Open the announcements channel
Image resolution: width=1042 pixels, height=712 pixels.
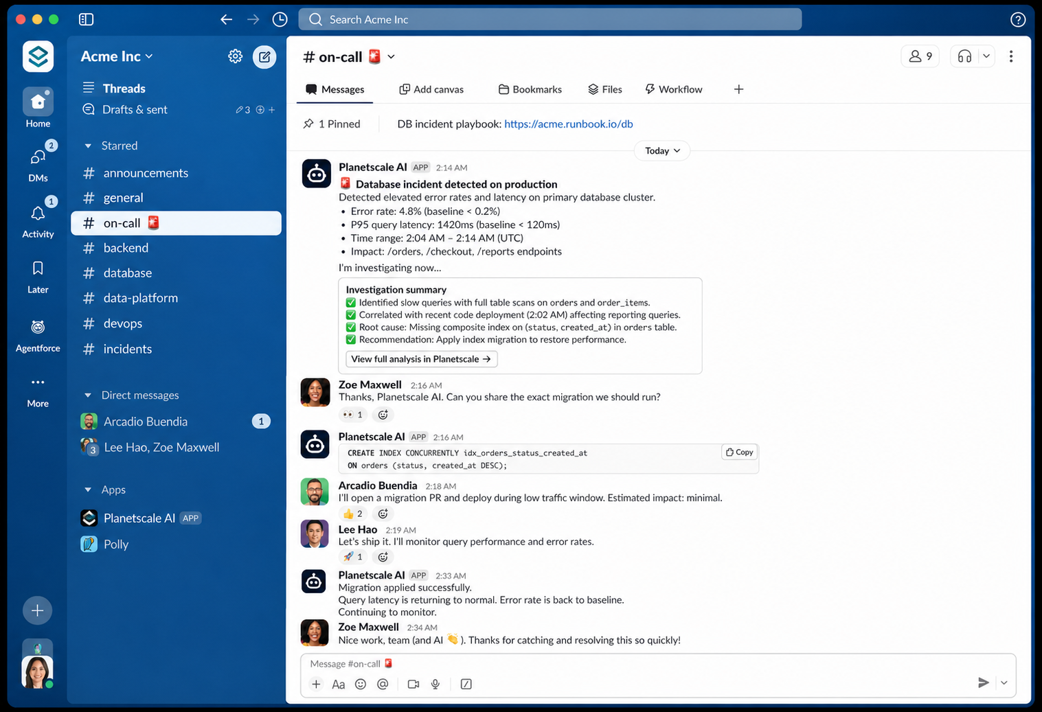(177, 173)
